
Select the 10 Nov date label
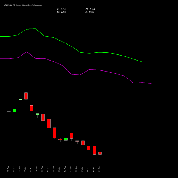tap(8, 169)
